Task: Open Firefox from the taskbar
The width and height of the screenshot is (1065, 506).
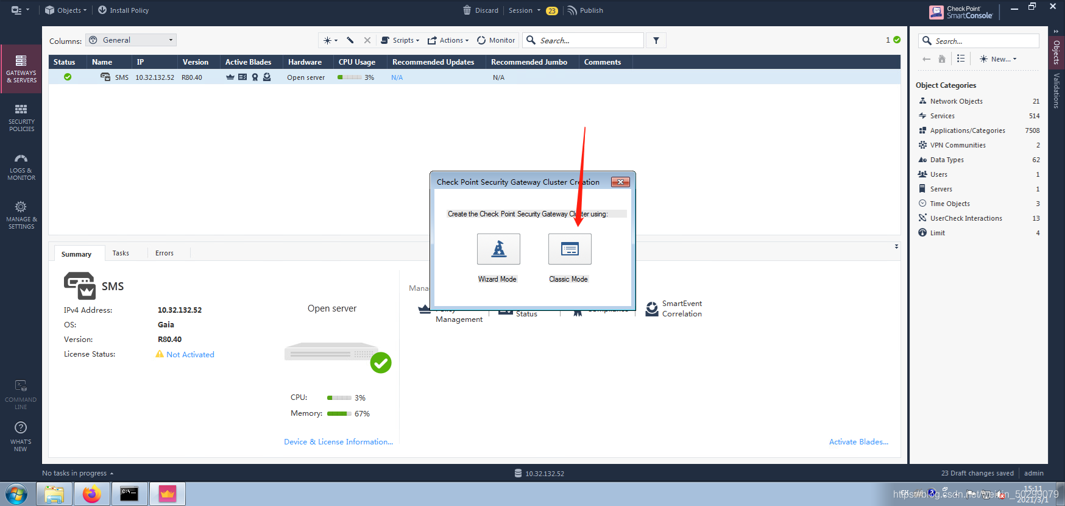Action: (92, 494)
